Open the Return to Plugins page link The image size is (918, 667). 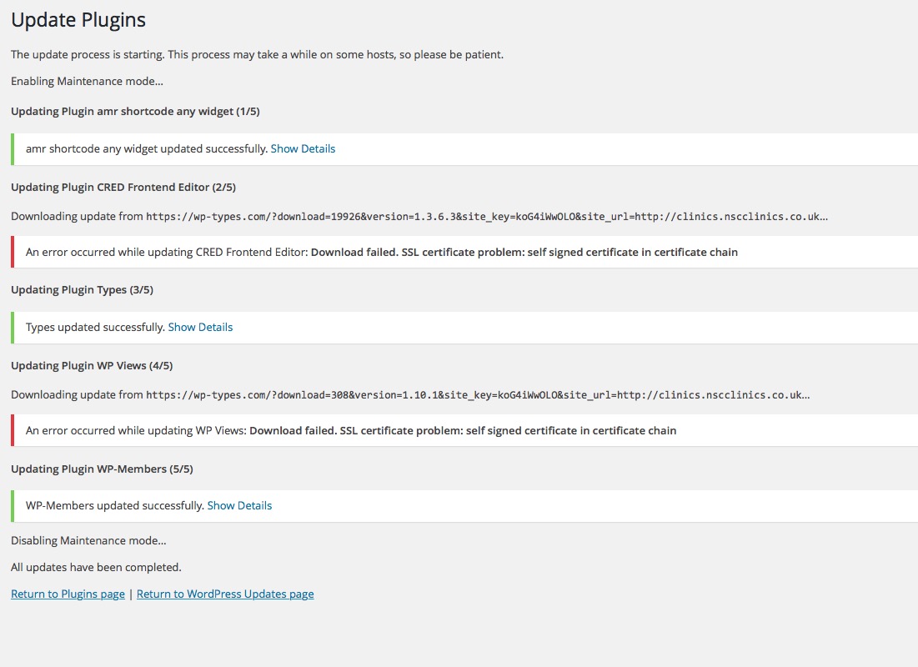(68, 594)
